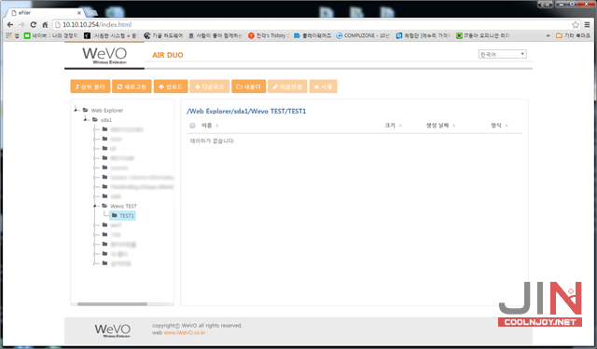Use the tree panel horizontal scrollbar
The image size is (597, 349).
pyautogui.click(x=112, y=303)
